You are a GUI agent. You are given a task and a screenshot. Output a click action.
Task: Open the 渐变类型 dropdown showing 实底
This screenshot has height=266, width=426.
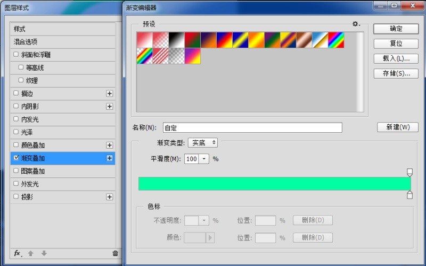[203, 143]
